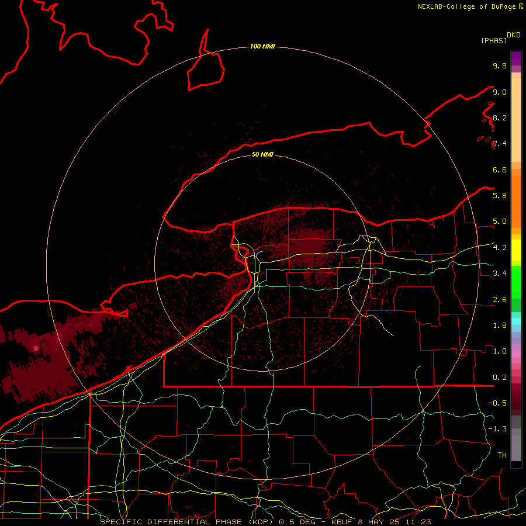Click the -1.3 value on color scale

[x=497, y=429]
